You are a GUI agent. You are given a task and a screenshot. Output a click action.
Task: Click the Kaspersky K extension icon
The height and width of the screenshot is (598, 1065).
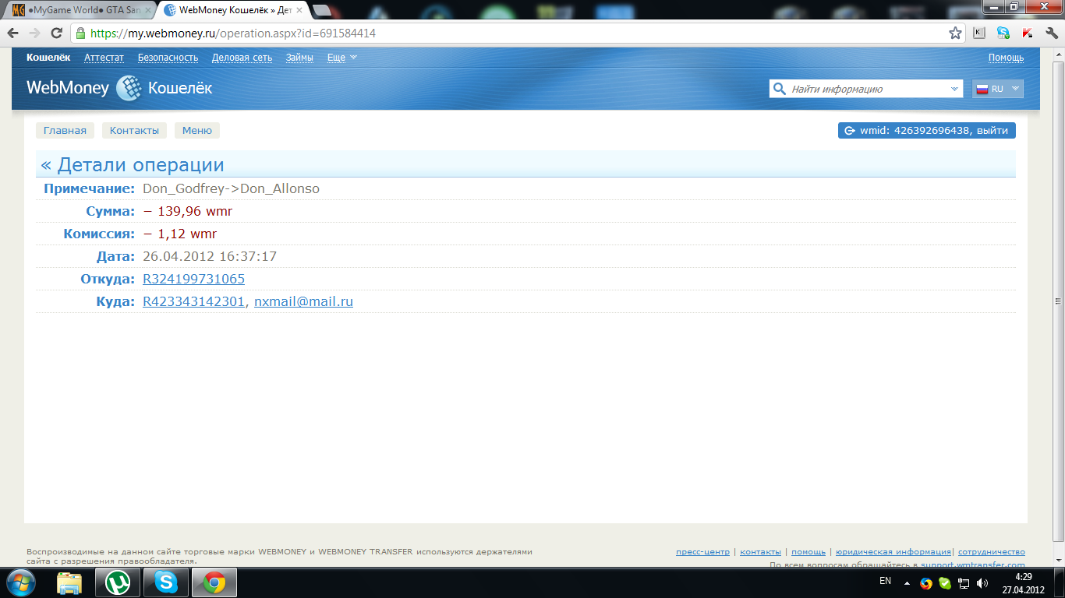[978, 33]
